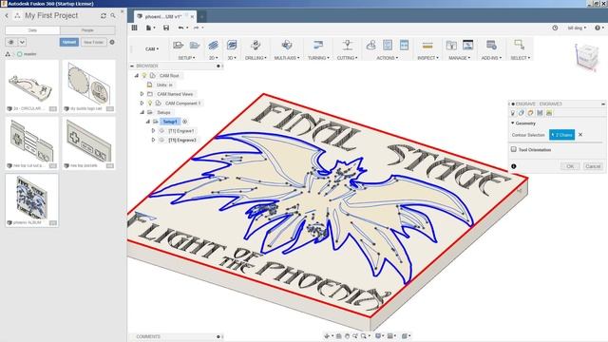Open the DRILLING menu
The image size is (608, 342).
(256, 58)
